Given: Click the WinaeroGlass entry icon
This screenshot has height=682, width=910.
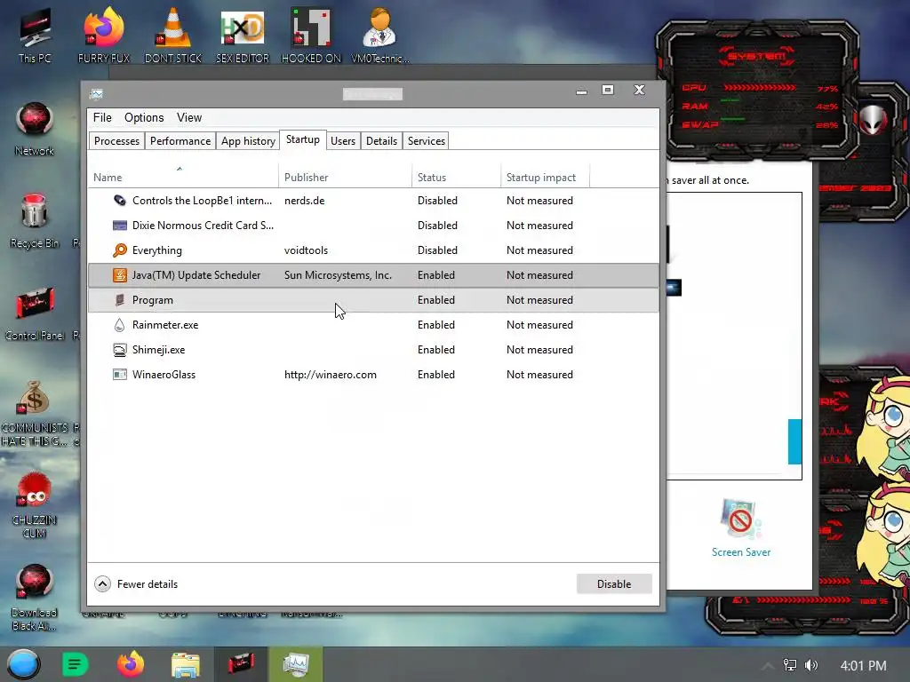Looking at the screenshot, I should tap(120, 375).
